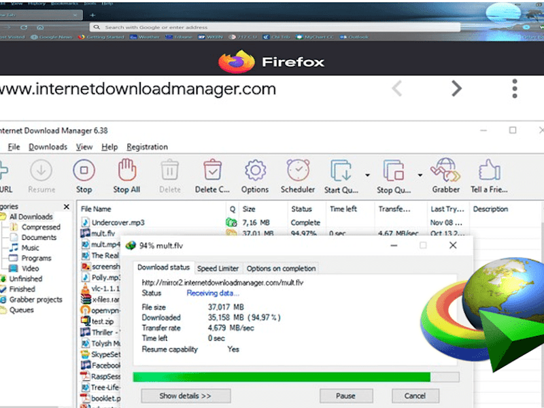Open the File menu

click(x=14, y=147)
